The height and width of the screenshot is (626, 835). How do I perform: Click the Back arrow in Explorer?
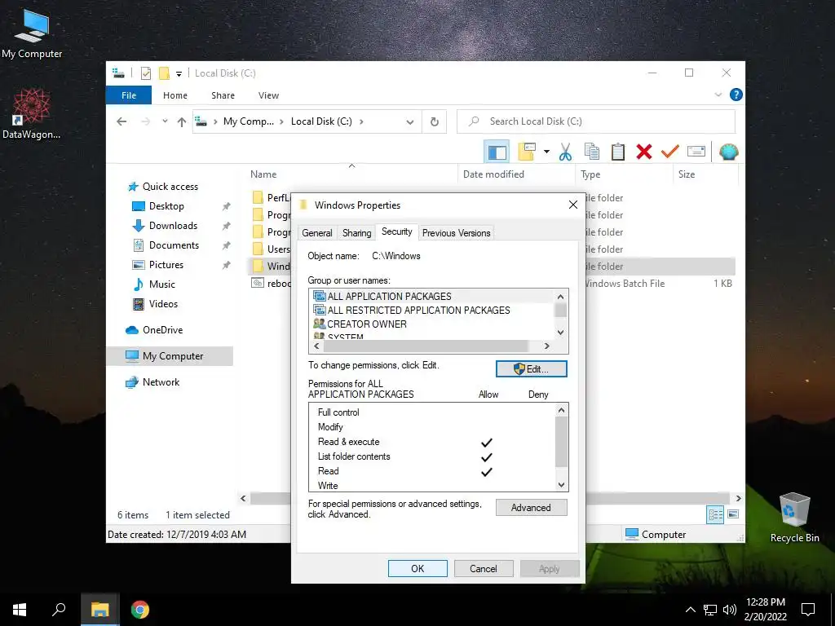[x=122, y=121]
